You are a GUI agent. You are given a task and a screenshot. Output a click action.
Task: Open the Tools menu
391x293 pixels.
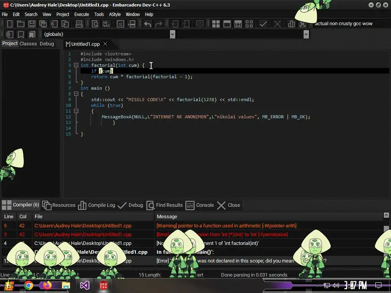point(99,14)
